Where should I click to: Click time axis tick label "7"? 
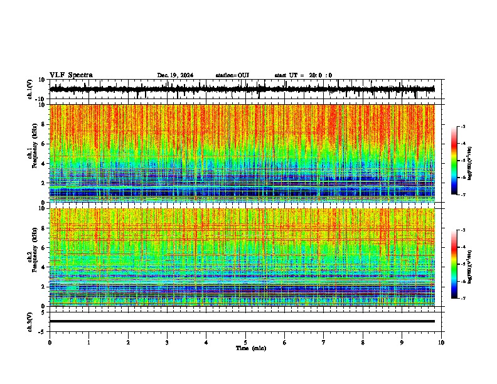tap(324, 343)
